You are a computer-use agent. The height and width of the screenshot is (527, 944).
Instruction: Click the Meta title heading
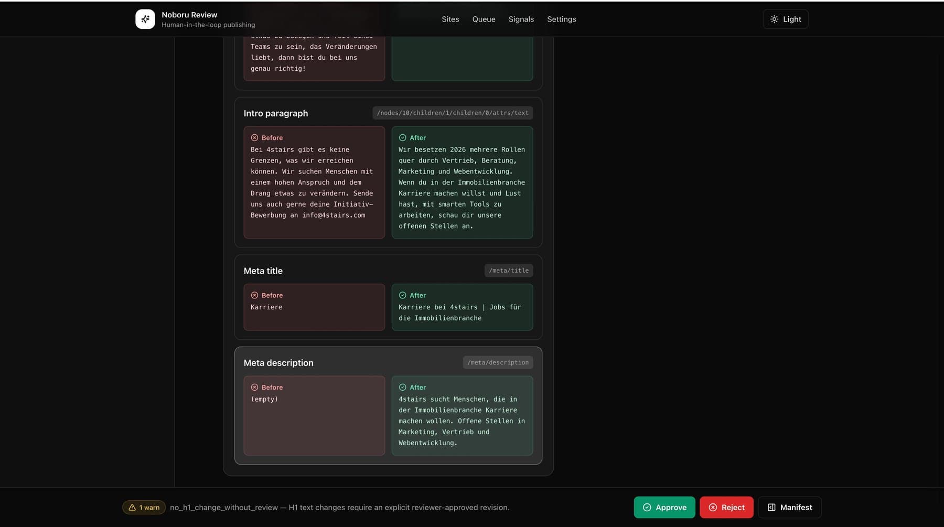[x=263, y=271]
